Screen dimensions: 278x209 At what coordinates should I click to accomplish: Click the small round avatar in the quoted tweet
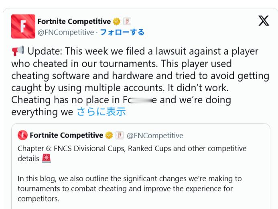point(22,135)
